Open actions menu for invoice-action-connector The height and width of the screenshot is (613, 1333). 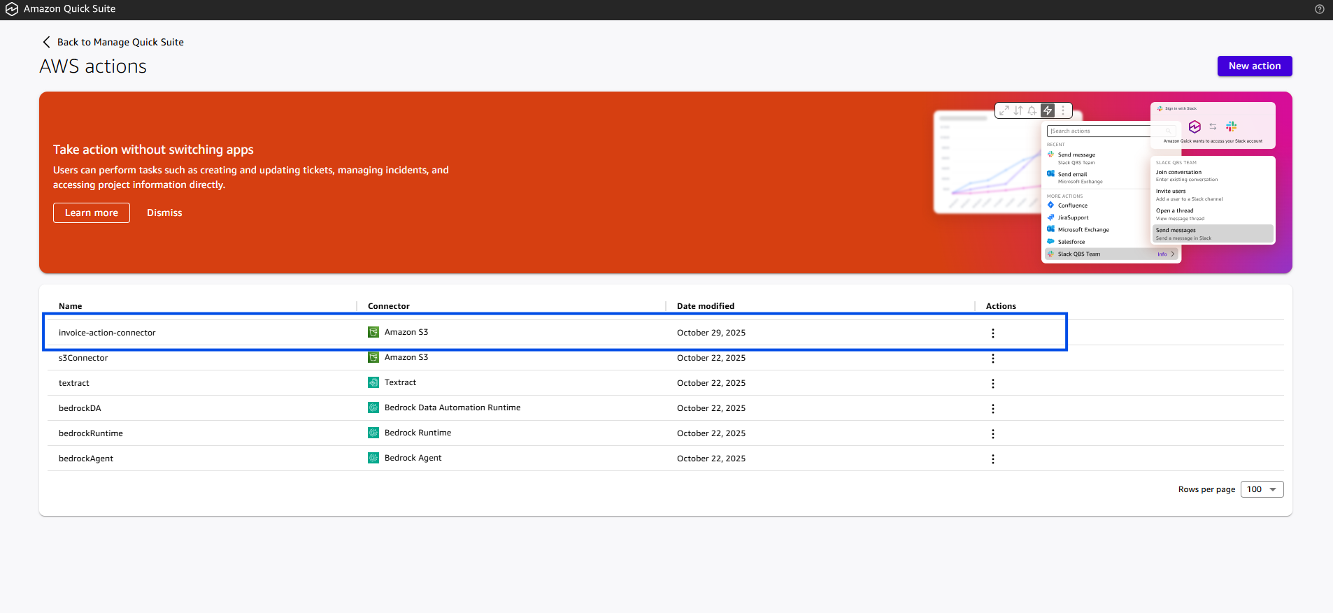tap(993, 333)
